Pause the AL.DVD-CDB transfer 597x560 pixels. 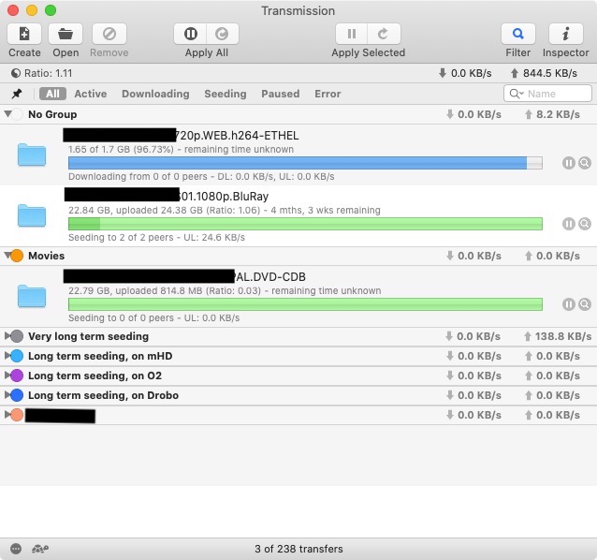click(x=568, y=304)
